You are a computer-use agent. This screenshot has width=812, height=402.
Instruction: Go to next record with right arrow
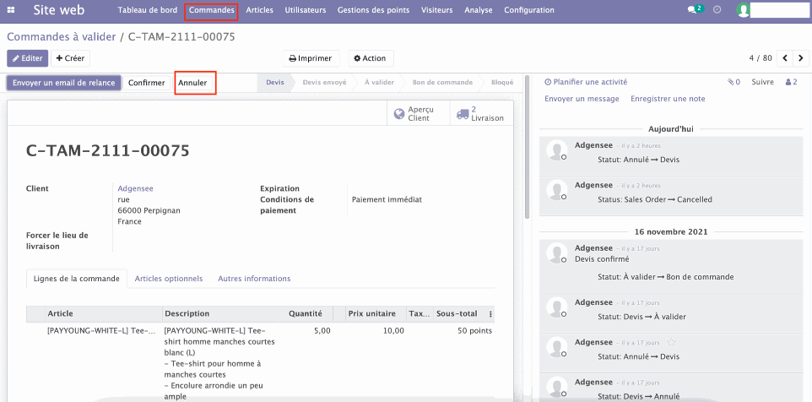click(x=802, y=58)
